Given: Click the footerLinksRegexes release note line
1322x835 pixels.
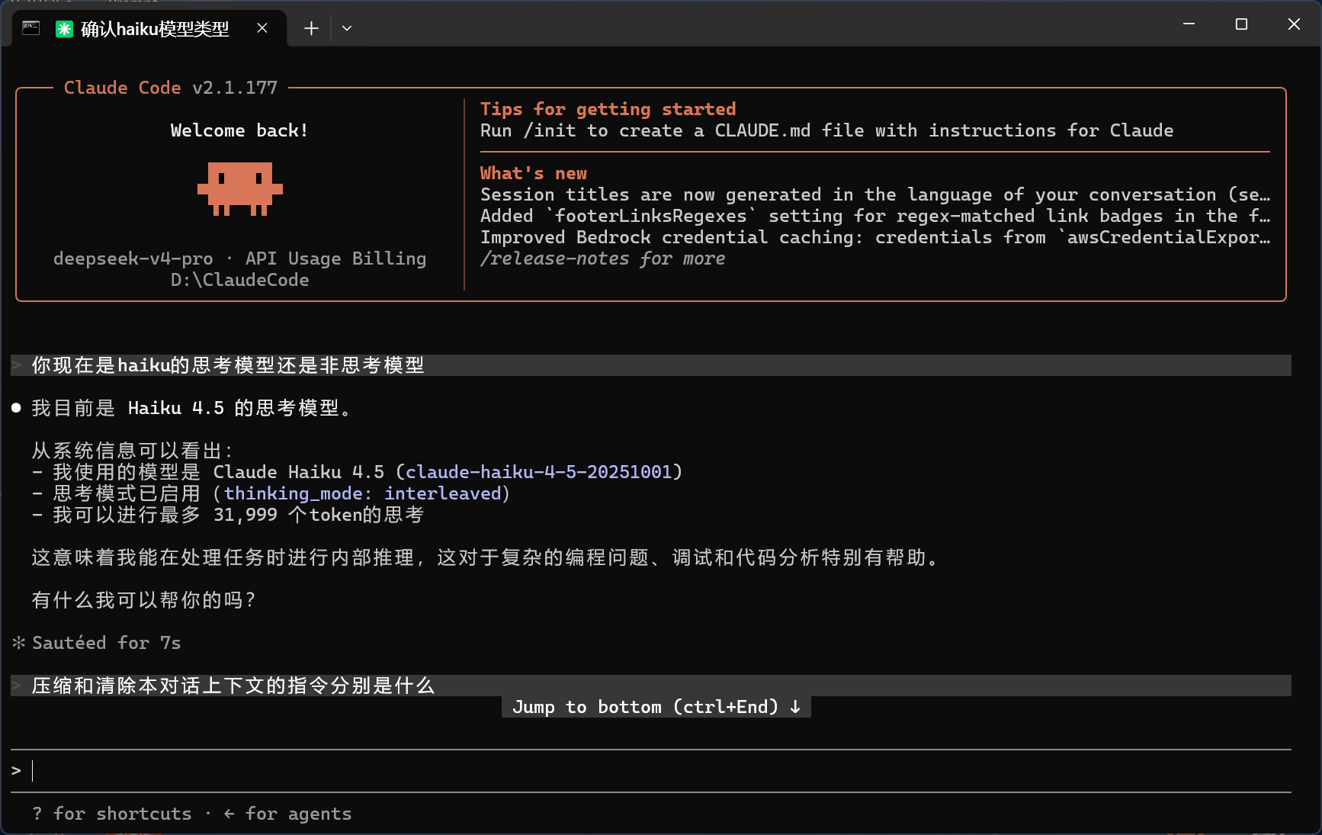Looking at the screenshot, I should [875, 216].
